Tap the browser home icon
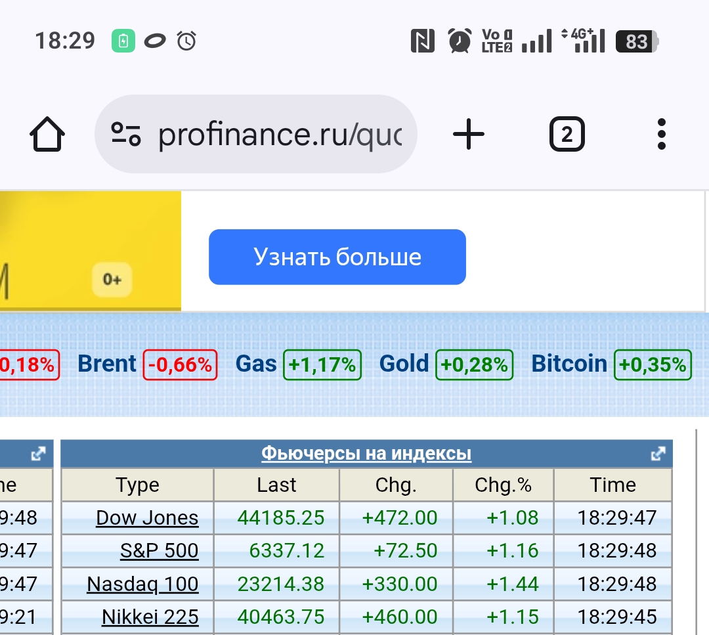Viewport: 709px width, 635px height. point(47,135)
